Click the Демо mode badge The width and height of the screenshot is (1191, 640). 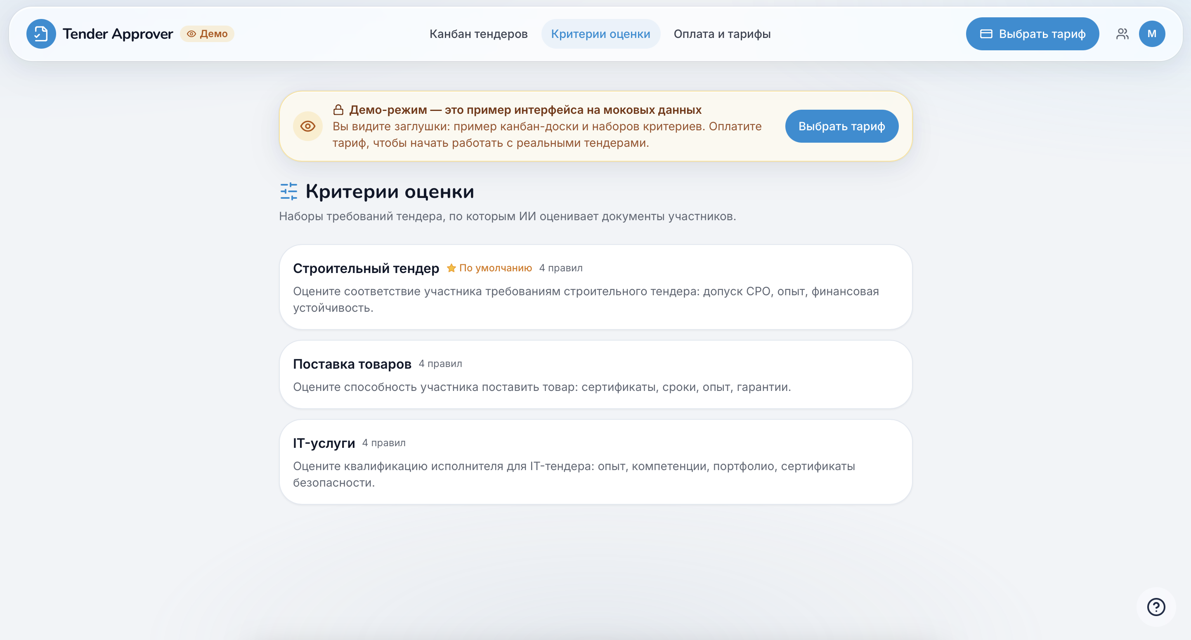pyautogui.click(x=207, y=34)
